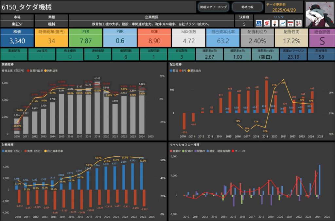Select the 2024 cash equivalents bar in キャッシュフロー推移
This screenshot has width=335, height=221.
(x=320, y=180)
